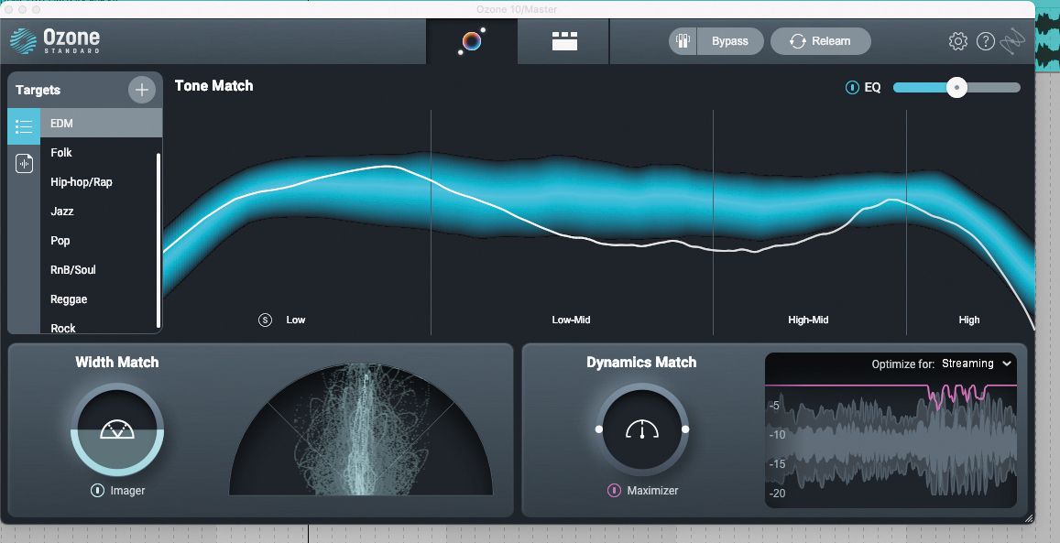Add a new target with the plus button
The image size is (1060, 543).
(x=142, y=90)
